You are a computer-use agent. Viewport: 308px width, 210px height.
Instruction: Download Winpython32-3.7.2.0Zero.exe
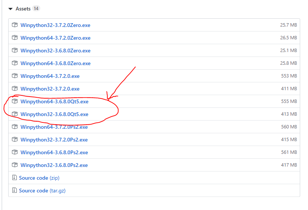tap(55, 25)
